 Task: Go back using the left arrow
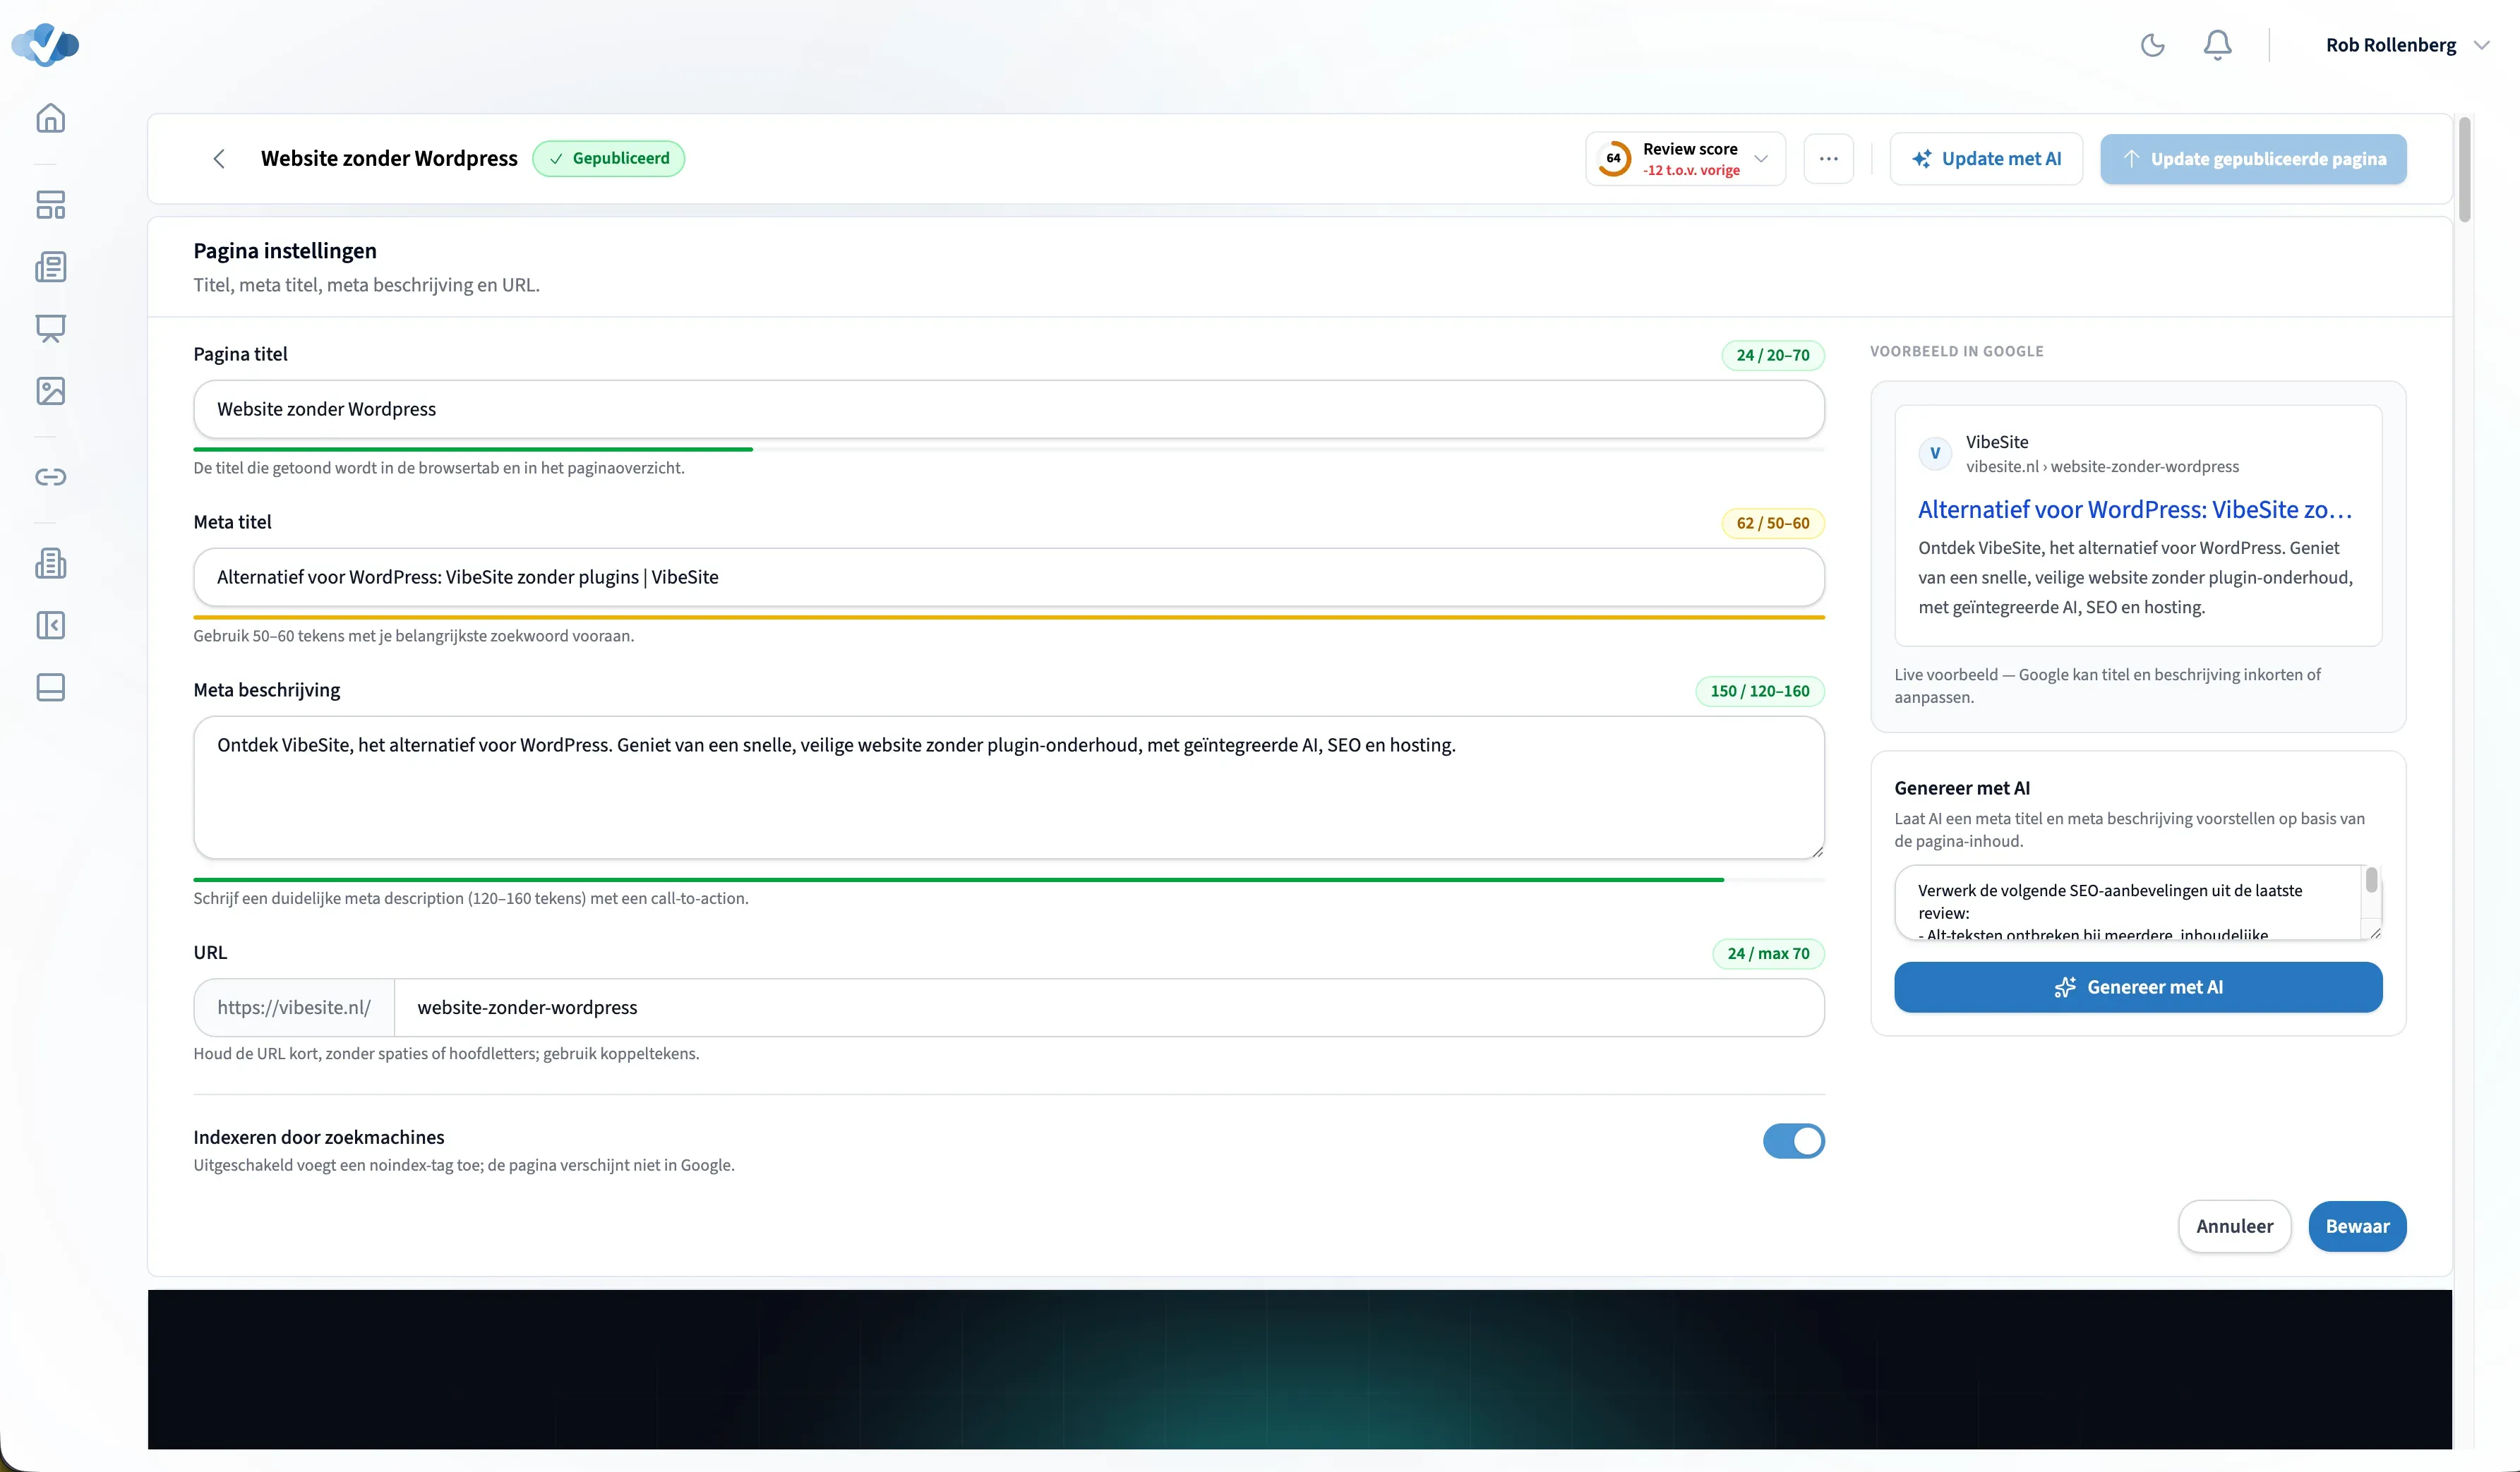click(x=219, y=159)
